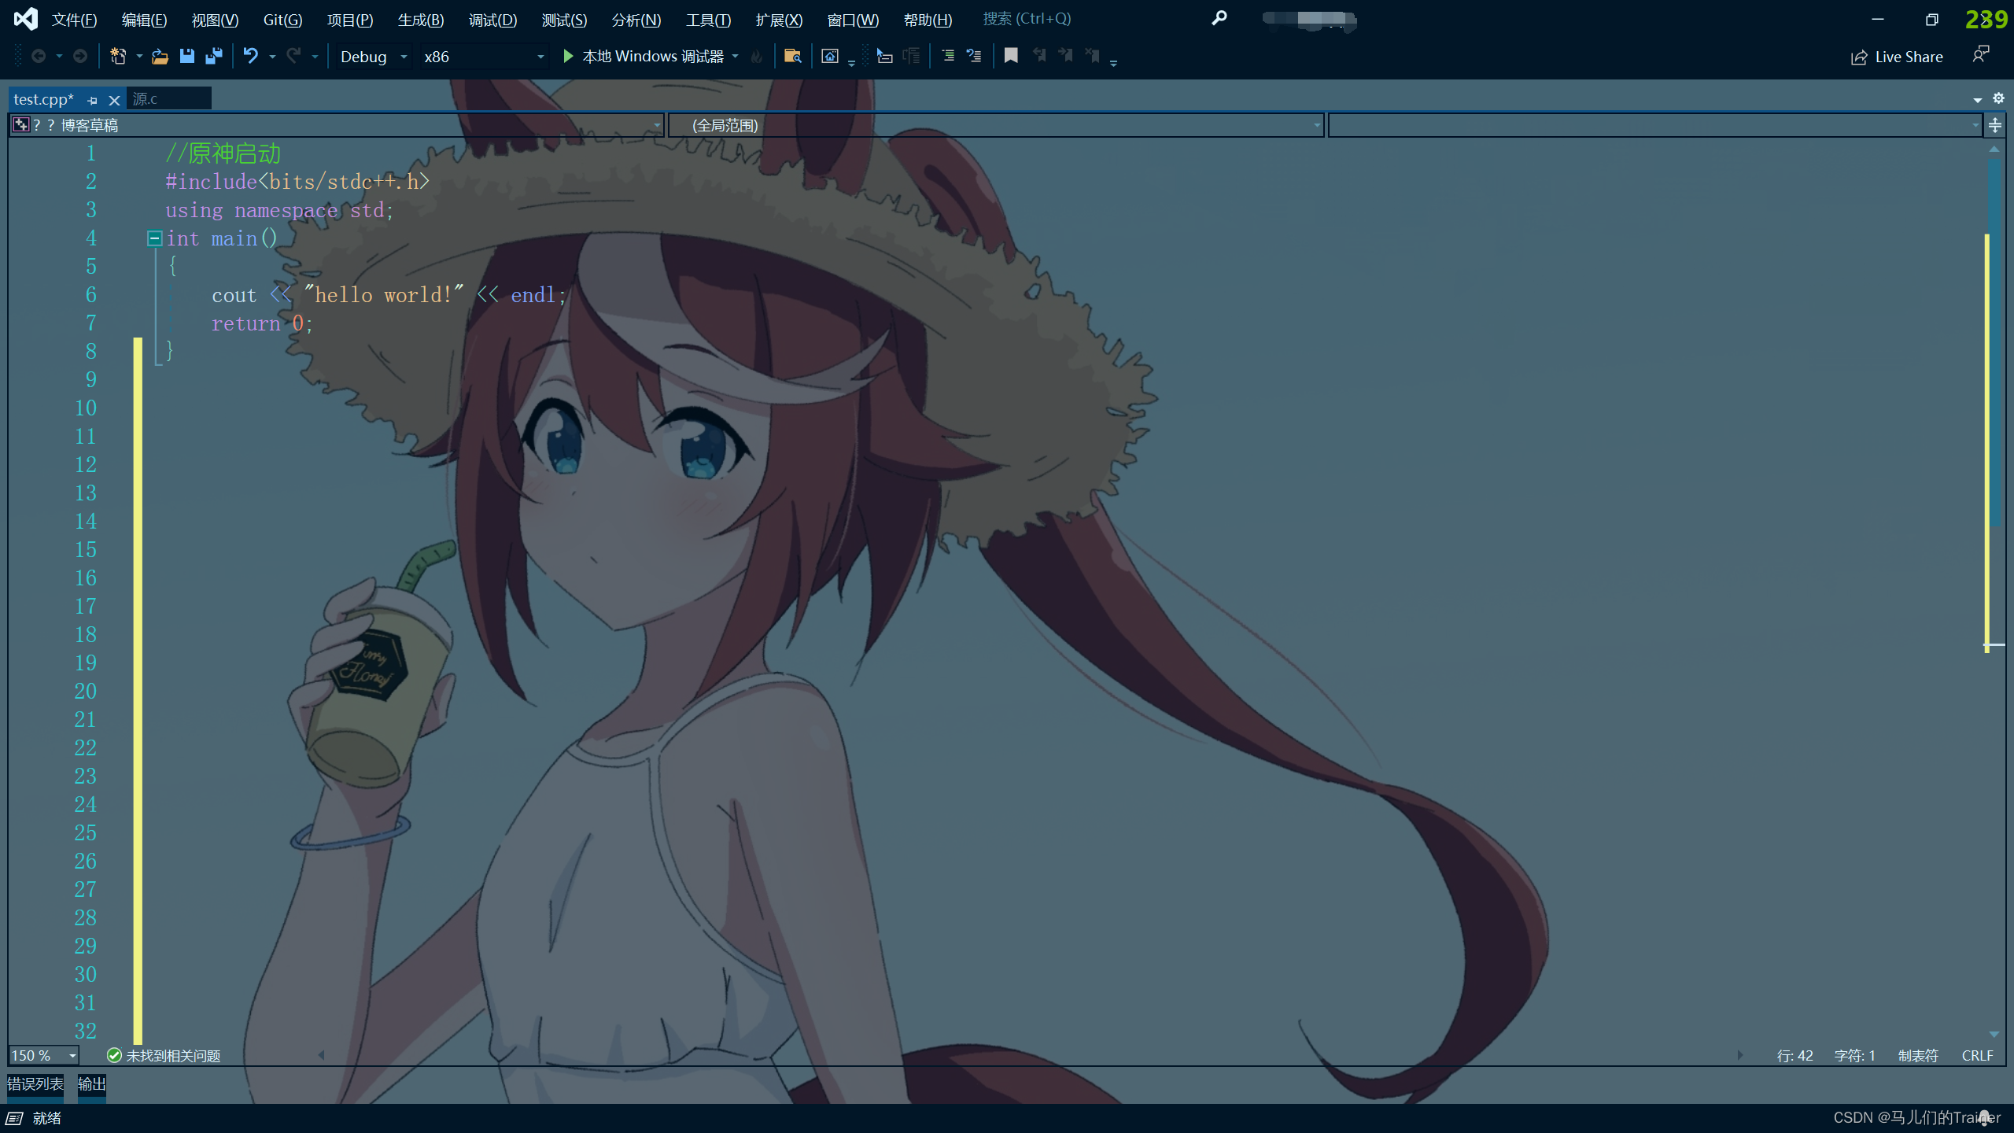The width and height of the screenshot is (2014, 1133).
Task: Expand the debugger target dropdown arrow
Action: point(736,57)
